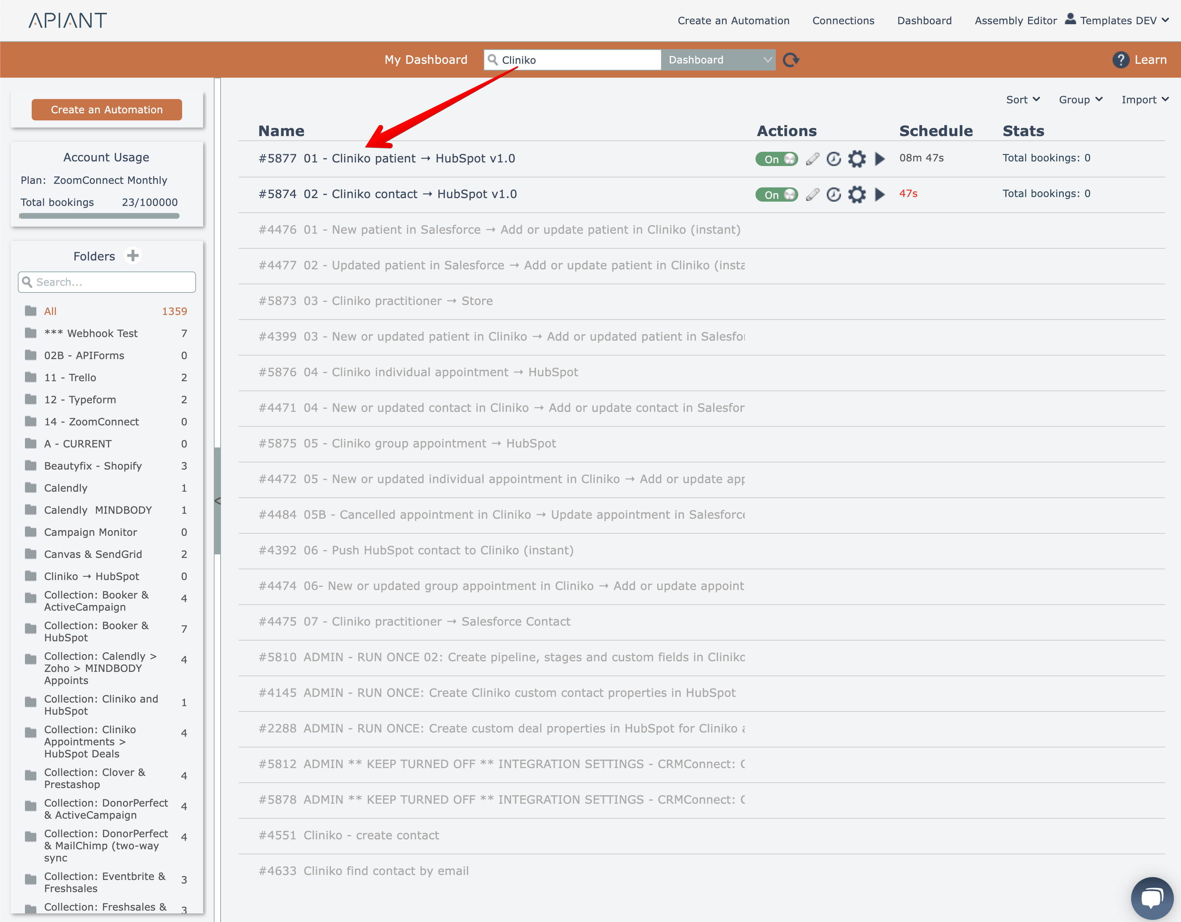The height and width of the screenshot is (922, 1181).
Task: Toggle off the Cliniko contact HubSpot automation
Action: (x=777, y=195)
